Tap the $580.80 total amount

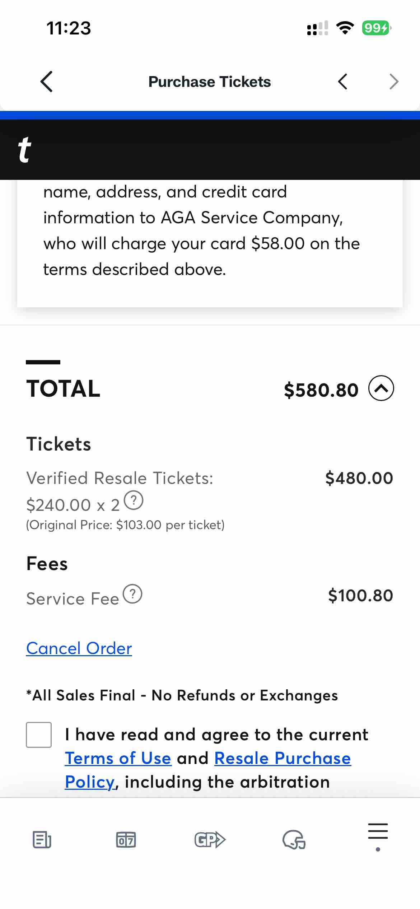(321, 390)
